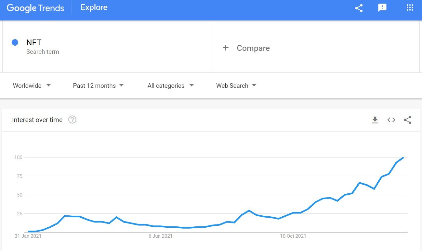The height and width of the screenshot is (251, 422).
Task: Open the Google apps grid icon
Action: point(410,8)
